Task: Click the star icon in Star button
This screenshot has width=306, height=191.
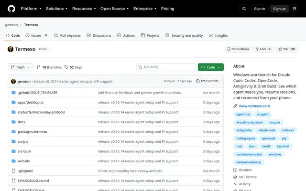Action: coord(280,49)
